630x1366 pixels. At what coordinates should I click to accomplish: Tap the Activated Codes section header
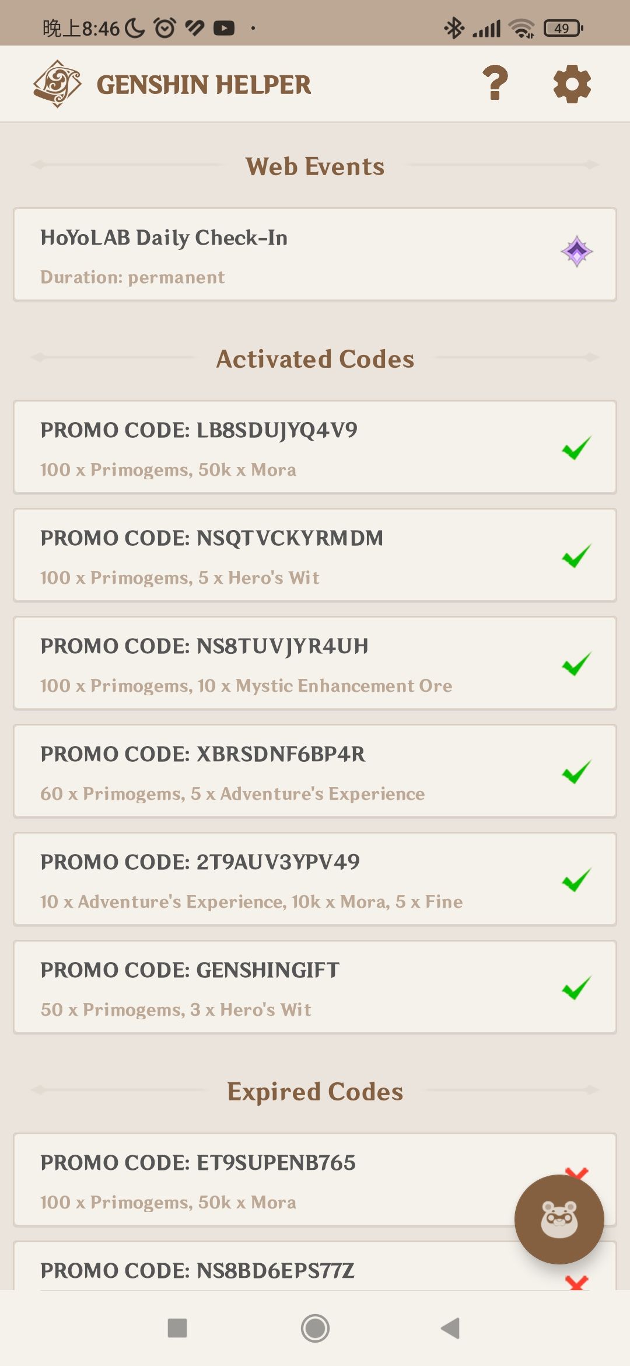315,358
